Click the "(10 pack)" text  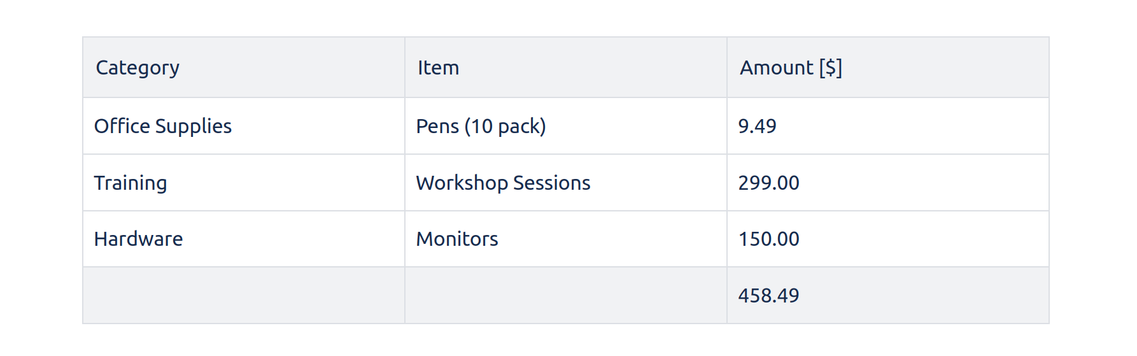tap(505, 126)
